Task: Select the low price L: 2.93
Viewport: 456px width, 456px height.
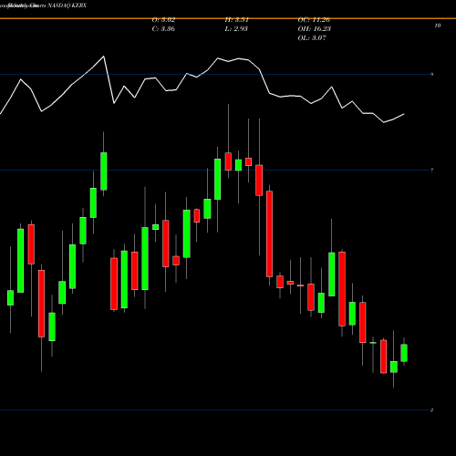Action: pyautogui.click(x=236, y=29)
